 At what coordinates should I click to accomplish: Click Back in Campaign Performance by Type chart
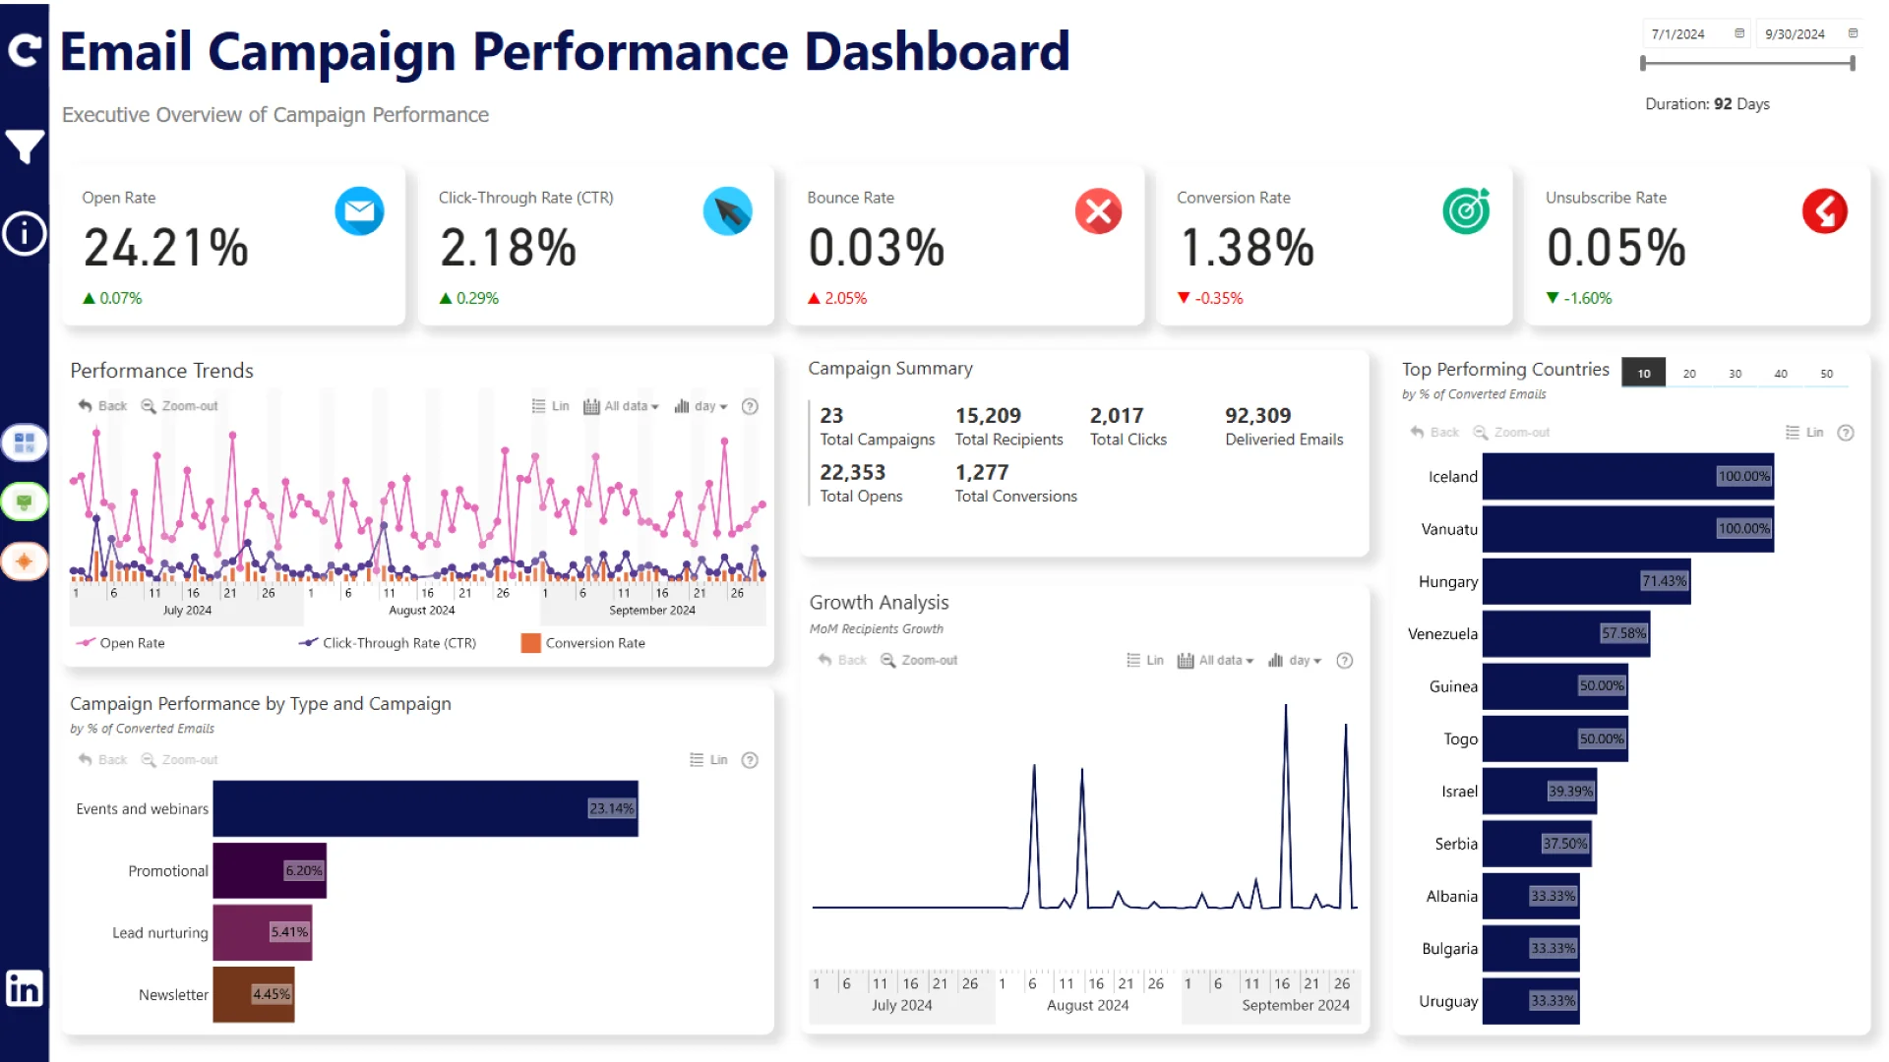(102, 760)
